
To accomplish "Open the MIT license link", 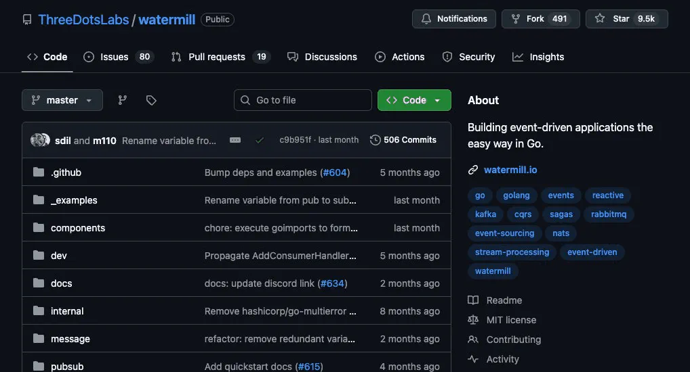I will tap(510, 320).
